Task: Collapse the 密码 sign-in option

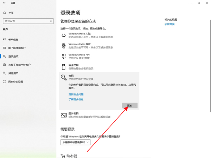Action: [99, 77]
